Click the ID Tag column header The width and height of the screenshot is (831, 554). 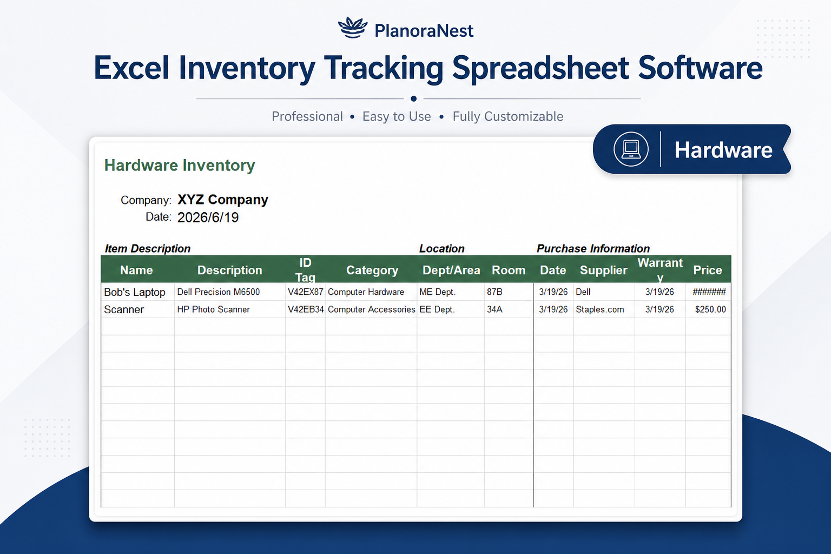click(305, 270)
